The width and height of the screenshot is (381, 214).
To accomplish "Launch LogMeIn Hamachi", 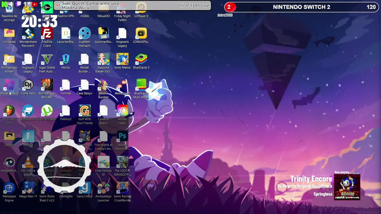I will tap(85, 38).
